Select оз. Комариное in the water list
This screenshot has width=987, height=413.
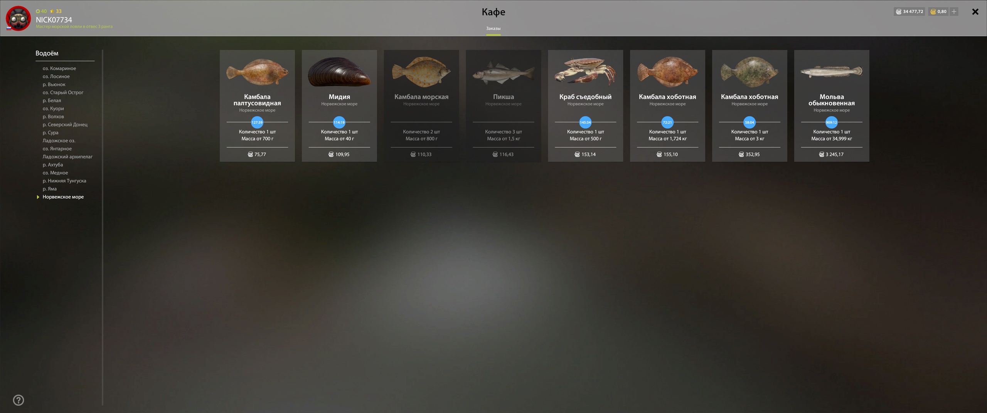59,68
